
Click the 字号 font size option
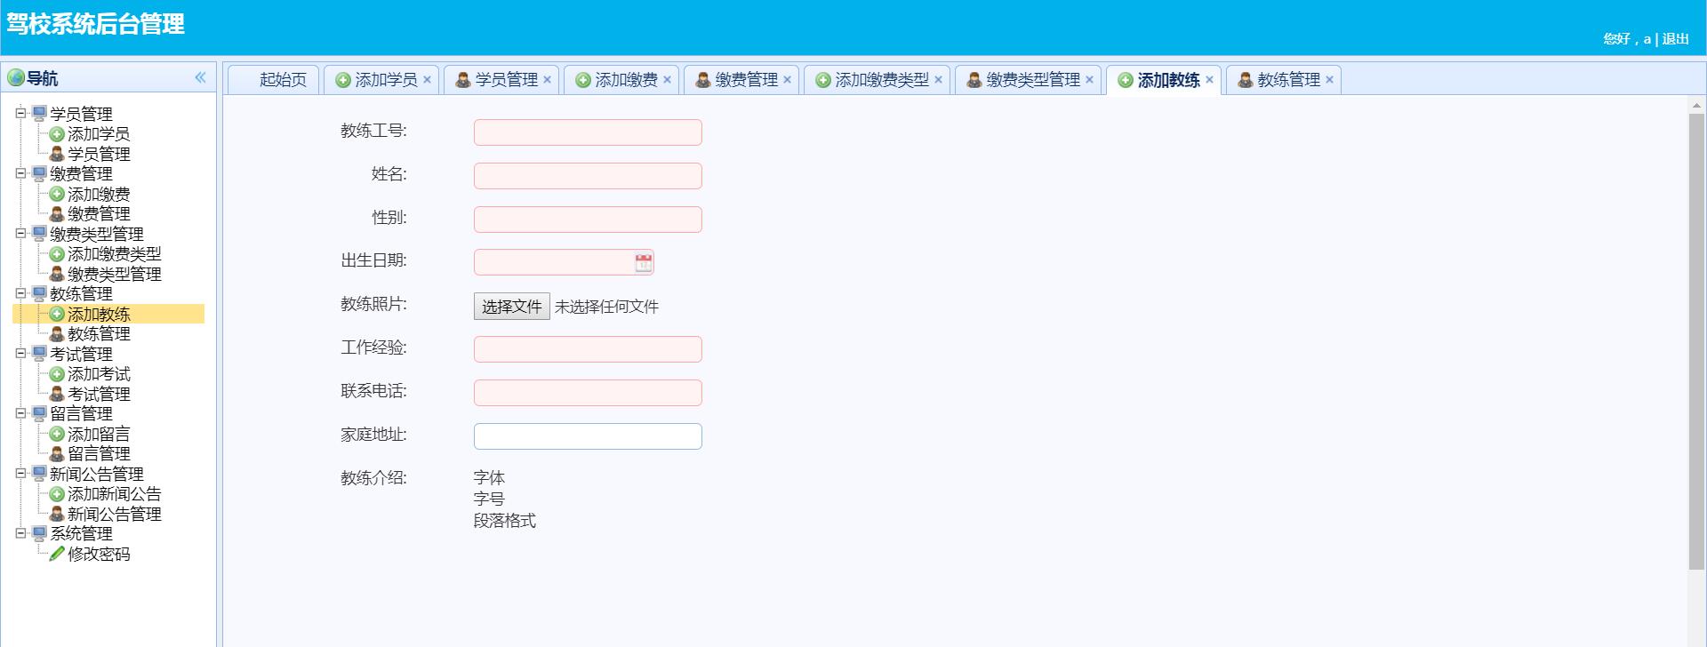[489, 499]
